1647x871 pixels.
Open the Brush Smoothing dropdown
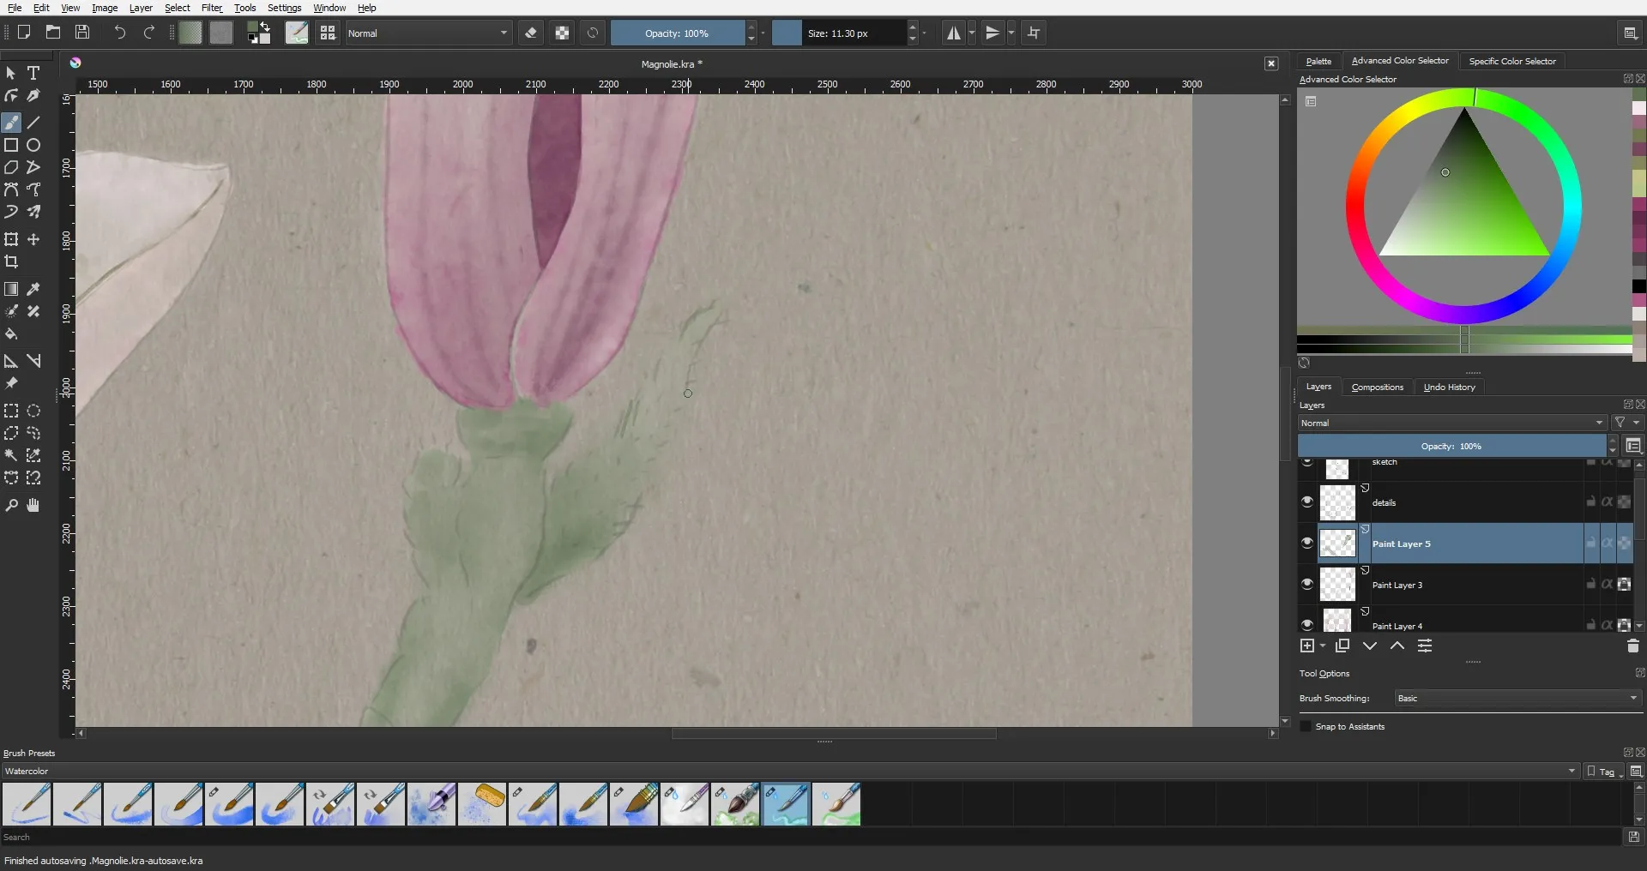[x=1517, y=699]
